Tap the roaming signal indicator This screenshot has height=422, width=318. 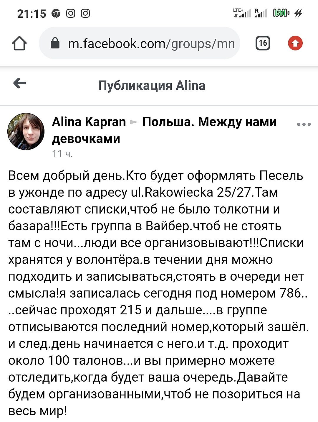coord(261,13)
